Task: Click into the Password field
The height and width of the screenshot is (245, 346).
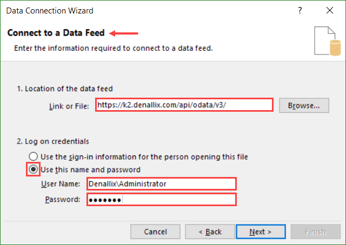Action: (162, 200)
